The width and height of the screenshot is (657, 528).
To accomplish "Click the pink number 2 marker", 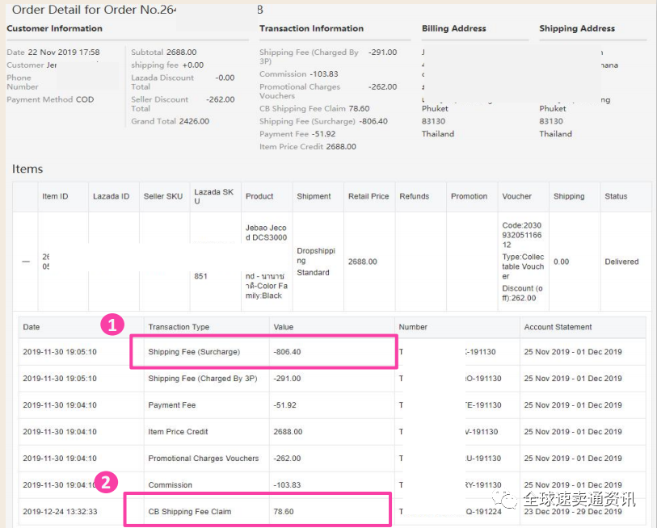I will (107, 484).
